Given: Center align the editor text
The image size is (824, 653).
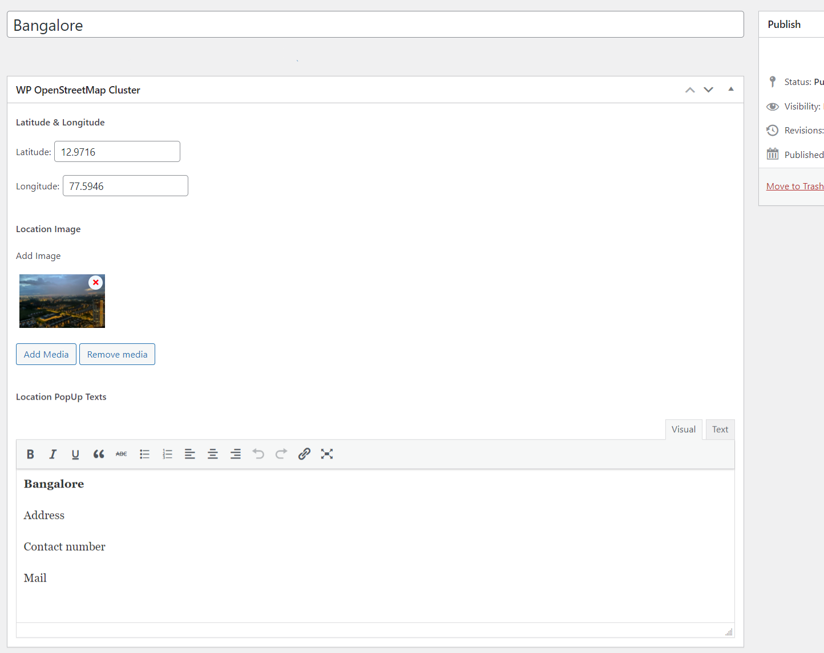Looking at the screenshot, I should pos(213,454).
